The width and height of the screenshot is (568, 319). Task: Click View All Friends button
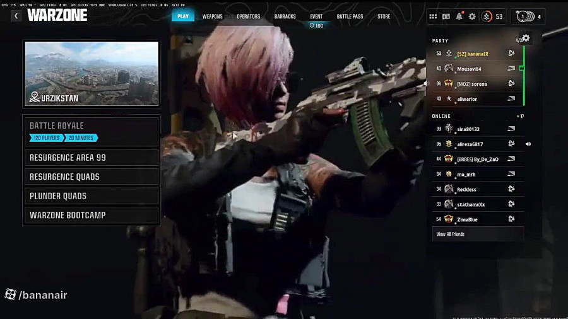point(478,234)
